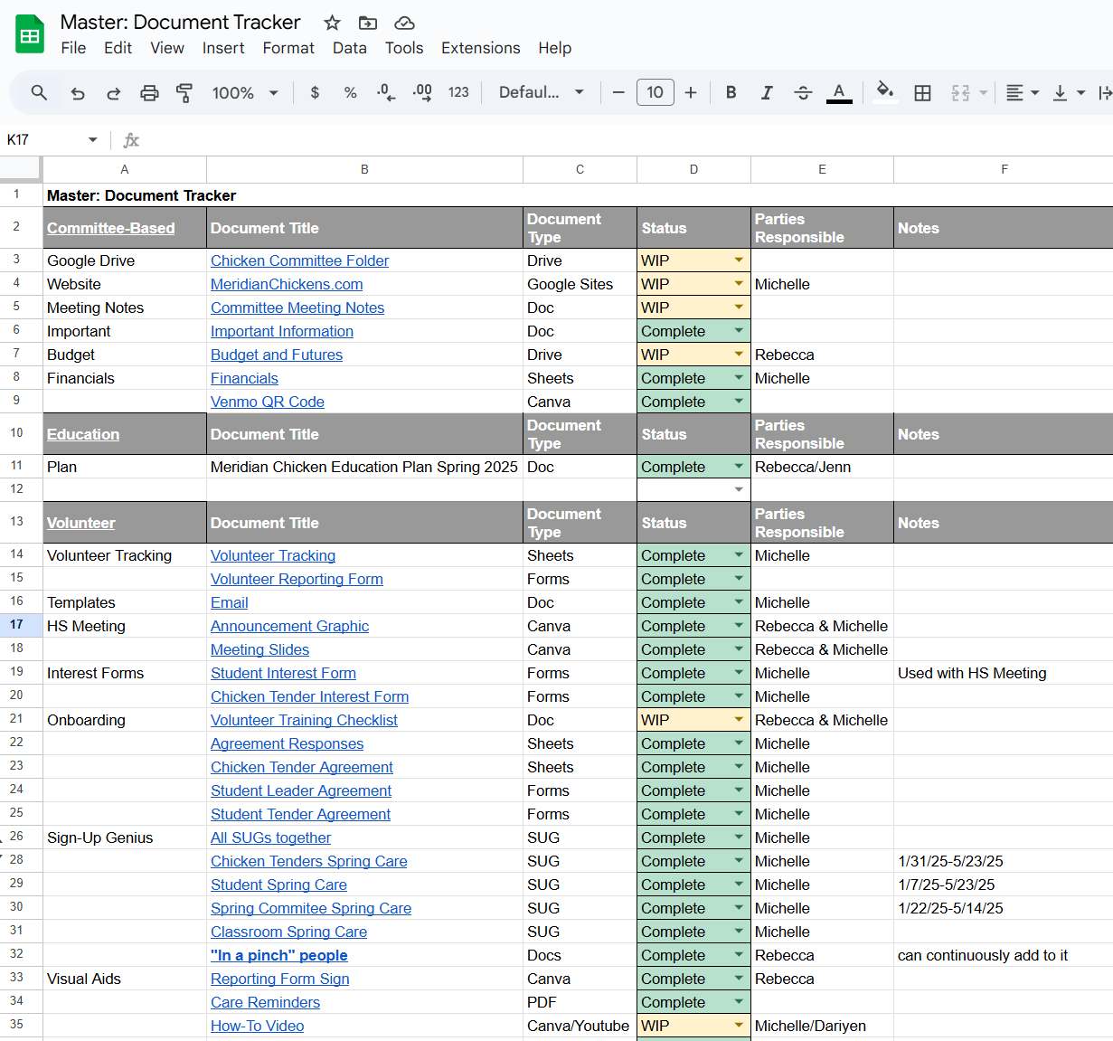Print the spreadsheet
Screen dimensions: 1113x1041
point(149,92)
